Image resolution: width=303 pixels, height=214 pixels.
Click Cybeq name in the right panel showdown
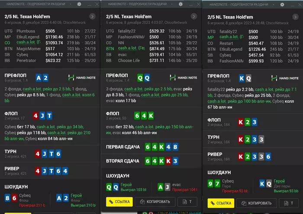click(x=229, y=181)
